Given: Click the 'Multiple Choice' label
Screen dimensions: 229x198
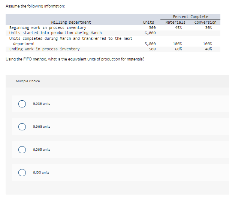Looking at the screenshot, I should [x=28, y=81].
